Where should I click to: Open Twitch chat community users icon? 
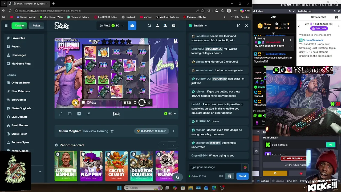337,17
